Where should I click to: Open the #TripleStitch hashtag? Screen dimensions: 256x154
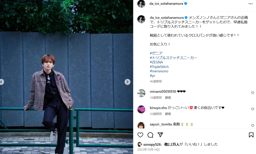[x=159, y=67]
